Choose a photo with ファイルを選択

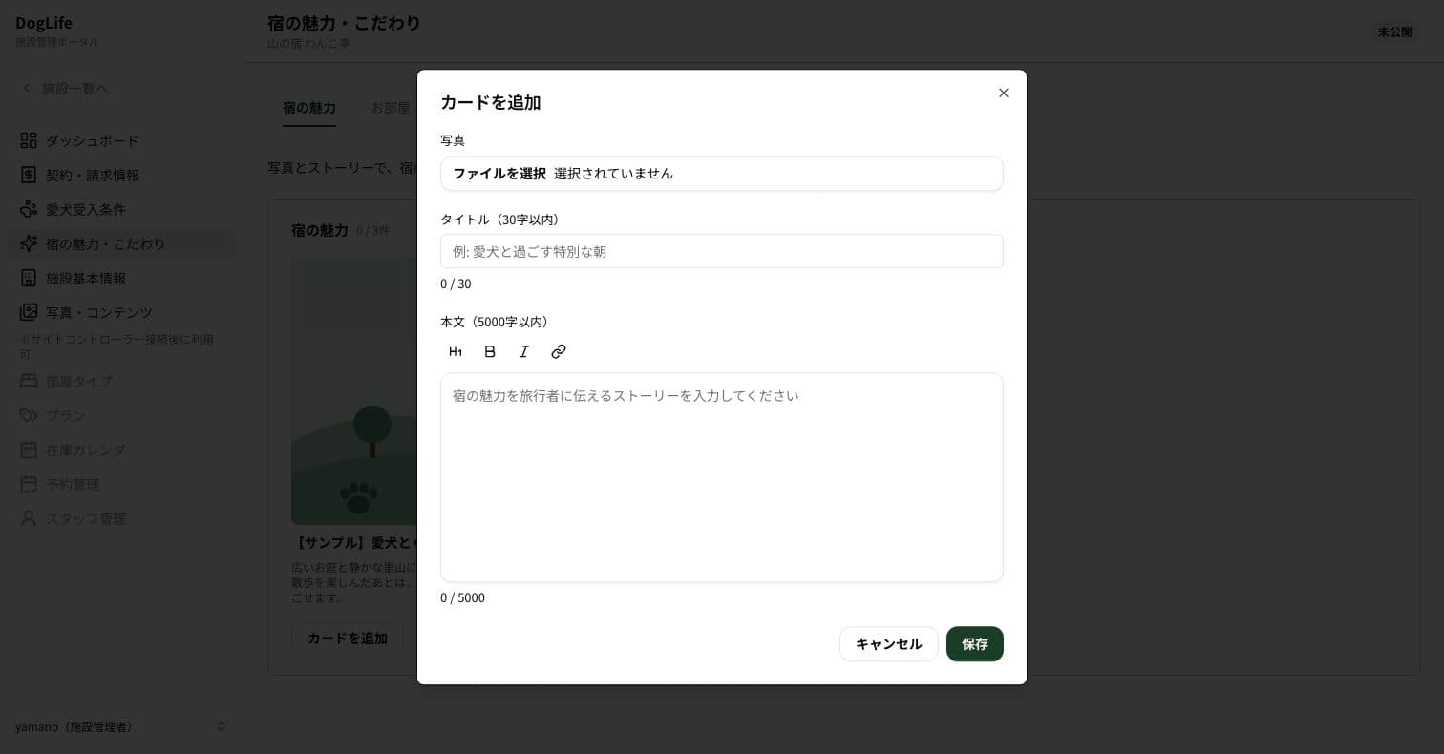tap(499, 174)
